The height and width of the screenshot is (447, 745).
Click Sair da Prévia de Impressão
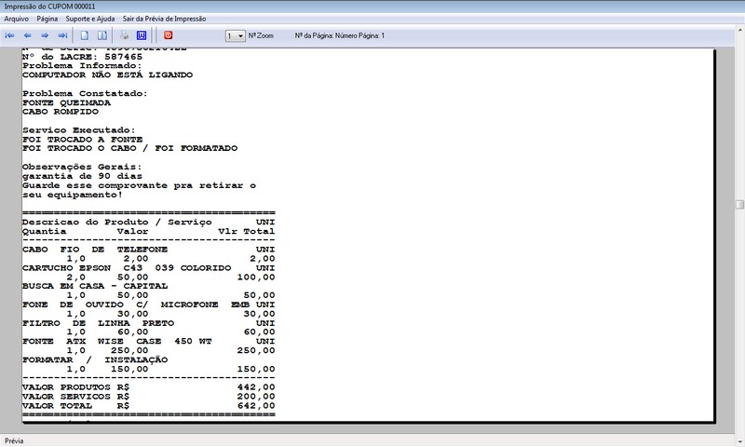point(165,19)
